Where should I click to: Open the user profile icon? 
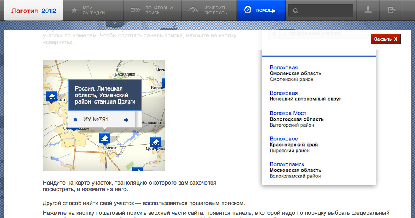coord(368,10)
